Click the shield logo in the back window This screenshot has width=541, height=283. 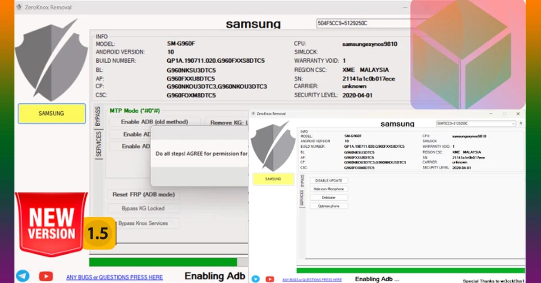coord(51,59)
